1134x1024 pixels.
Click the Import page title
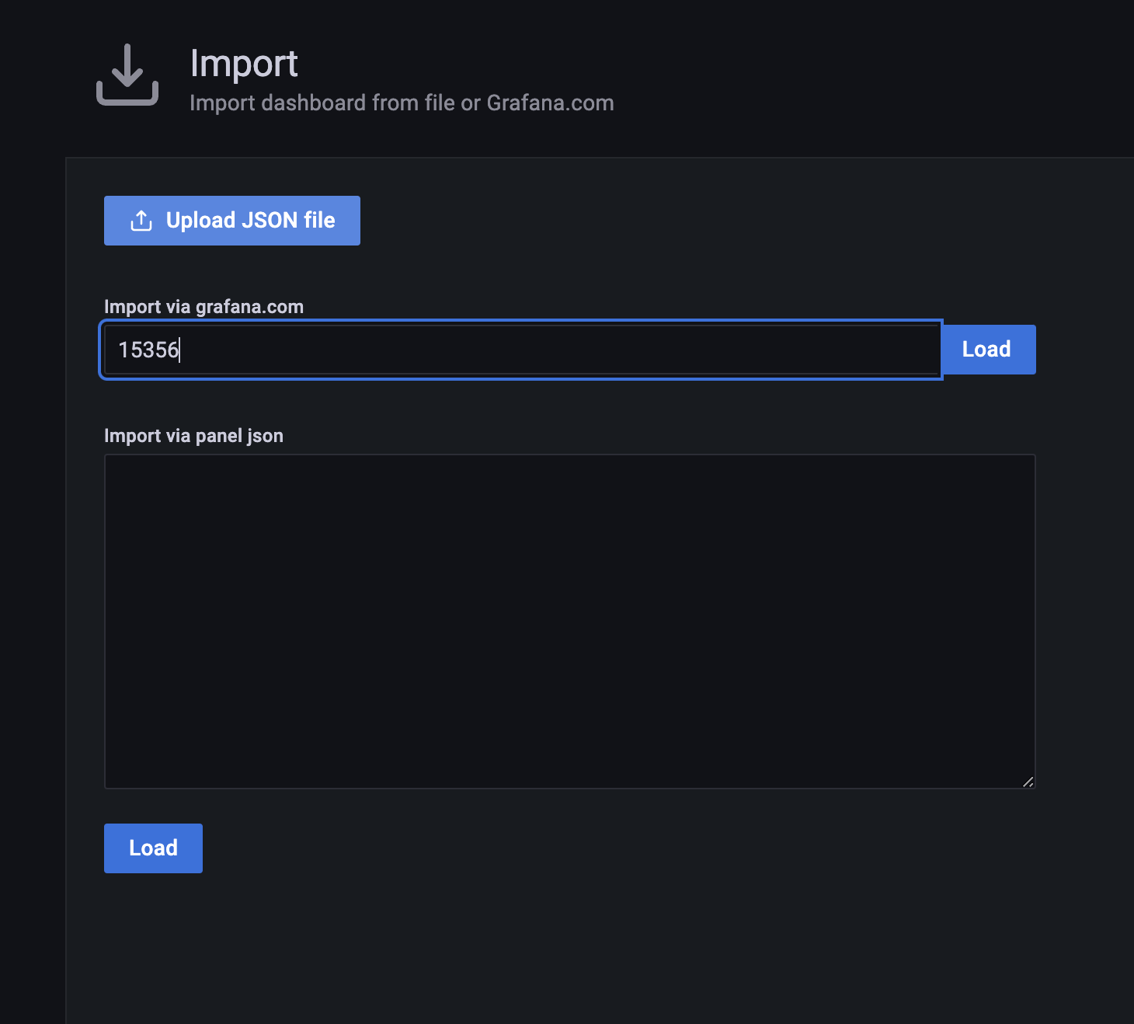coord(244,64)
